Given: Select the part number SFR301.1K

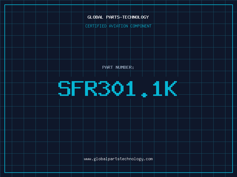Looking at the screenshot, I should coord(118,89).
